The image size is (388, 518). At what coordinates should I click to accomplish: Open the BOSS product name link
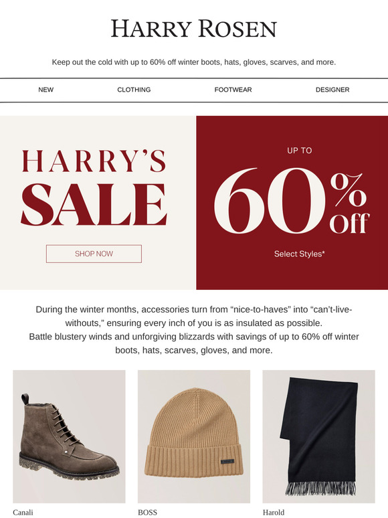(x=147, y=513)
